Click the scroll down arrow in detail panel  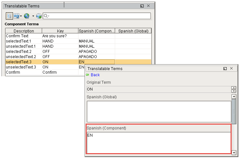tap(234, 153)
